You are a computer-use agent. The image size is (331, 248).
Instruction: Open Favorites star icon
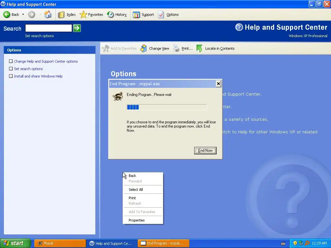[83, 15]
